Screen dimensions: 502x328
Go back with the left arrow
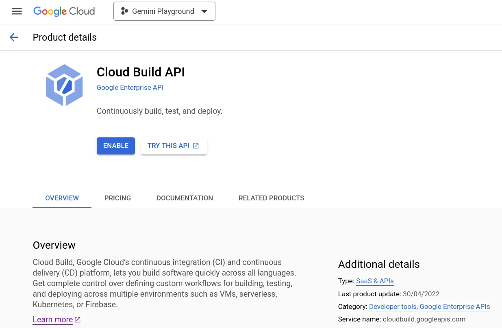tap(14, 37)
